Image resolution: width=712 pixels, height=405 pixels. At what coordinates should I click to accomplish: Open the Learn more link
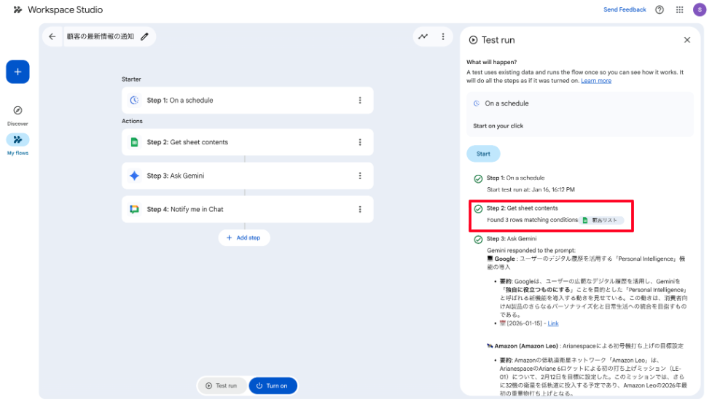point(596,81)
